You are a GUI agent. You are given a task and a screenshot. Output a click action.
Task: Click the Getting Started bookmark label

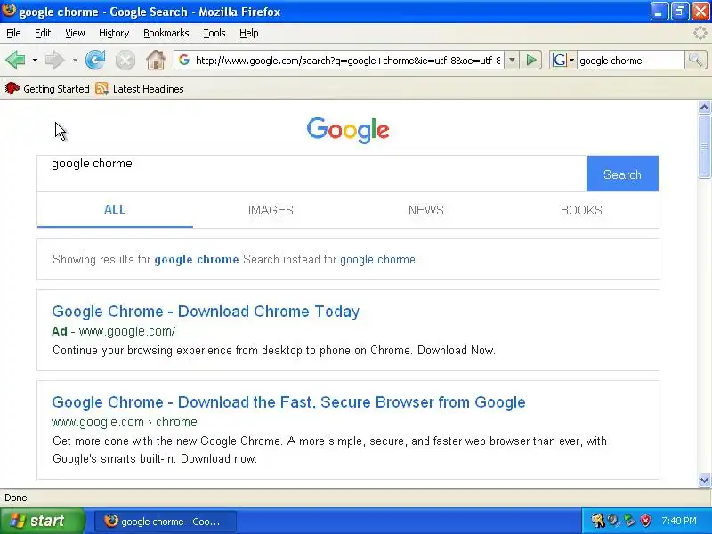pos(56,89)
